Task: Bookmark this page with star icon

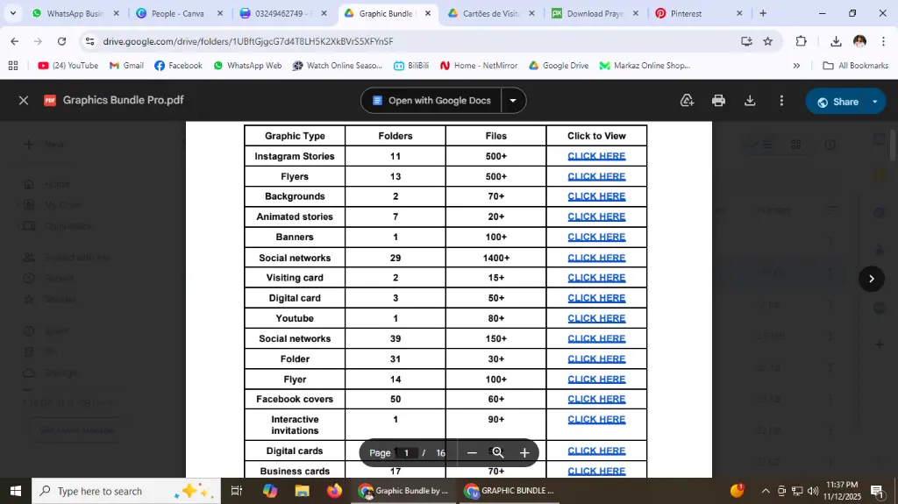Action: click(768, 41)
